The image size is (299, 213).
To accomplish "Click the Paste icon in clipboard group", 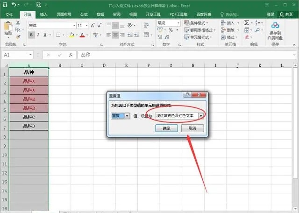I will (x=8, y=28).
